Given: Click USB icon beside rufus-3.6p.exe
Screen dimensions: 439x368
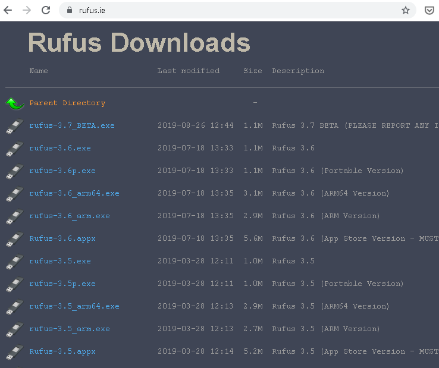Looking at the screenshot, I should pos(14,171).
